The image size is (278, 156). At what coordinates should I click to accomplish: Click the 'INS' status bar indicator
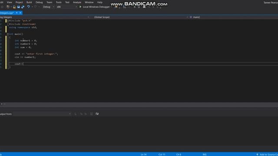(205, 154)
